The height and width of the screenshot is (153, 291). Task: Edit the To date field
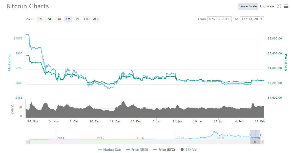point(252,19)
